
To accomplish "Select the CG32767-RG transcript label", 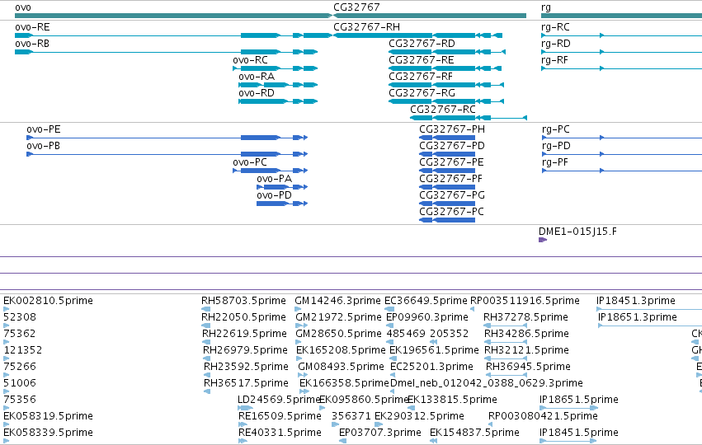I will coord(422,93).
